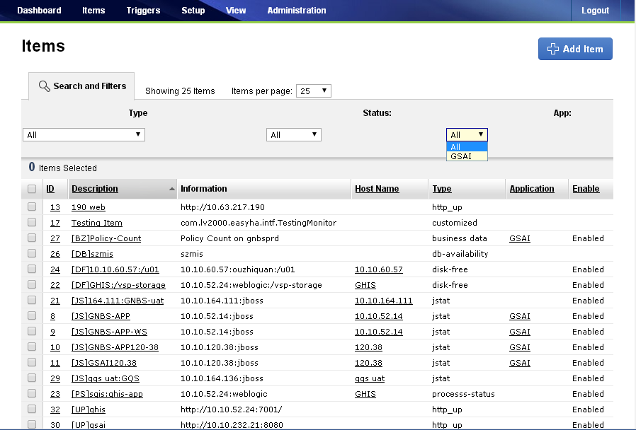Screen dimensions: 636x430
Task: Open the Triggers menu
Action: [143, 11]
